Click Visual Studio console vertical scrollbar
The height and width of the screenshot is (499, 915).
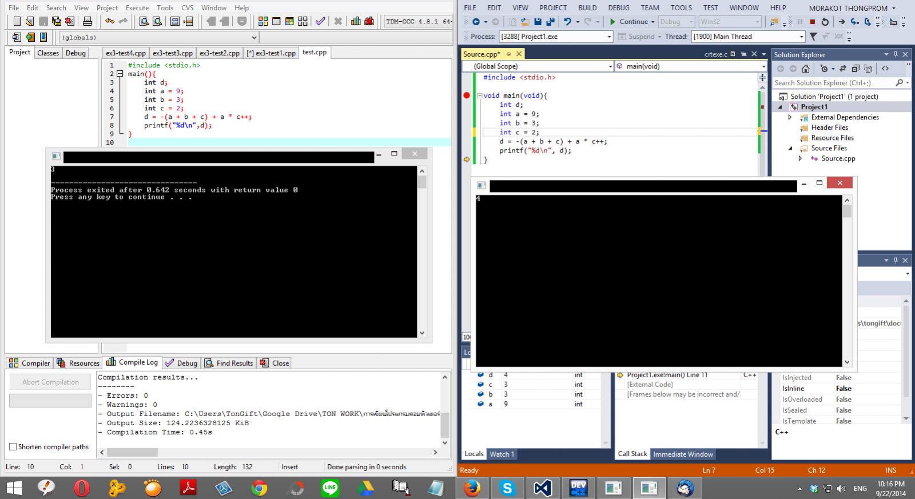coord(847,280)
